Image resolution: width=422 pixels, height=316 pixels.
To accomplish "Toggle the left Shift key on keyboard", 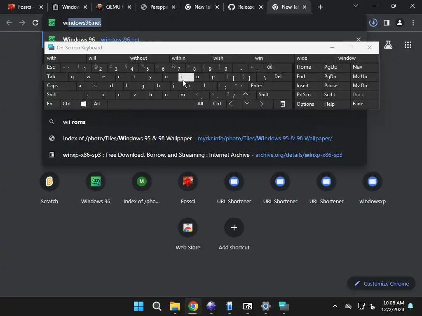I will pyautogui.click(x=64, y=95).
